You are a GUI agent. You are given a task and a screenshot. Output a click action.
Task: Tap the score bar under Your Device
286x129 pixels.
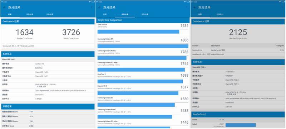[x=138, y=32]
